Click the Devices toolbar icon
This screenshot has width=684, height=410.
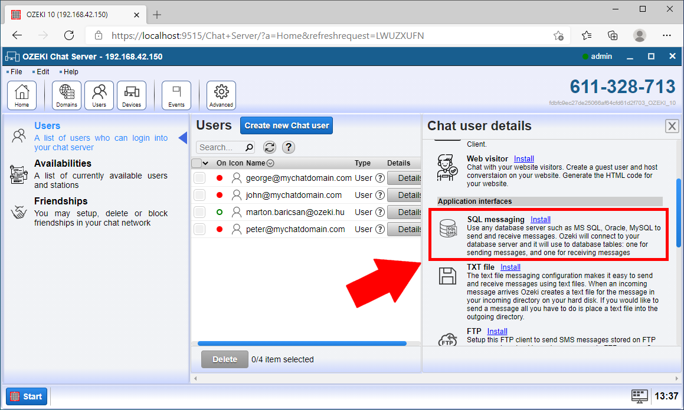coord(132,95)
